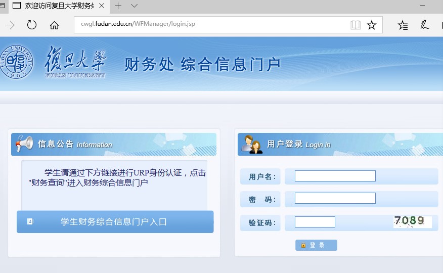Image resolution: width=443 pixels, height=273 pixels.
Task: Click the 復旦大學 calligraphy logo
Action: pyautogui.click(x=75, y=62)
